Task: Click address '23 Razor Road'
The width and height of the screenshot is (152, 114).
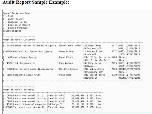Action: [x=93, y=46]
